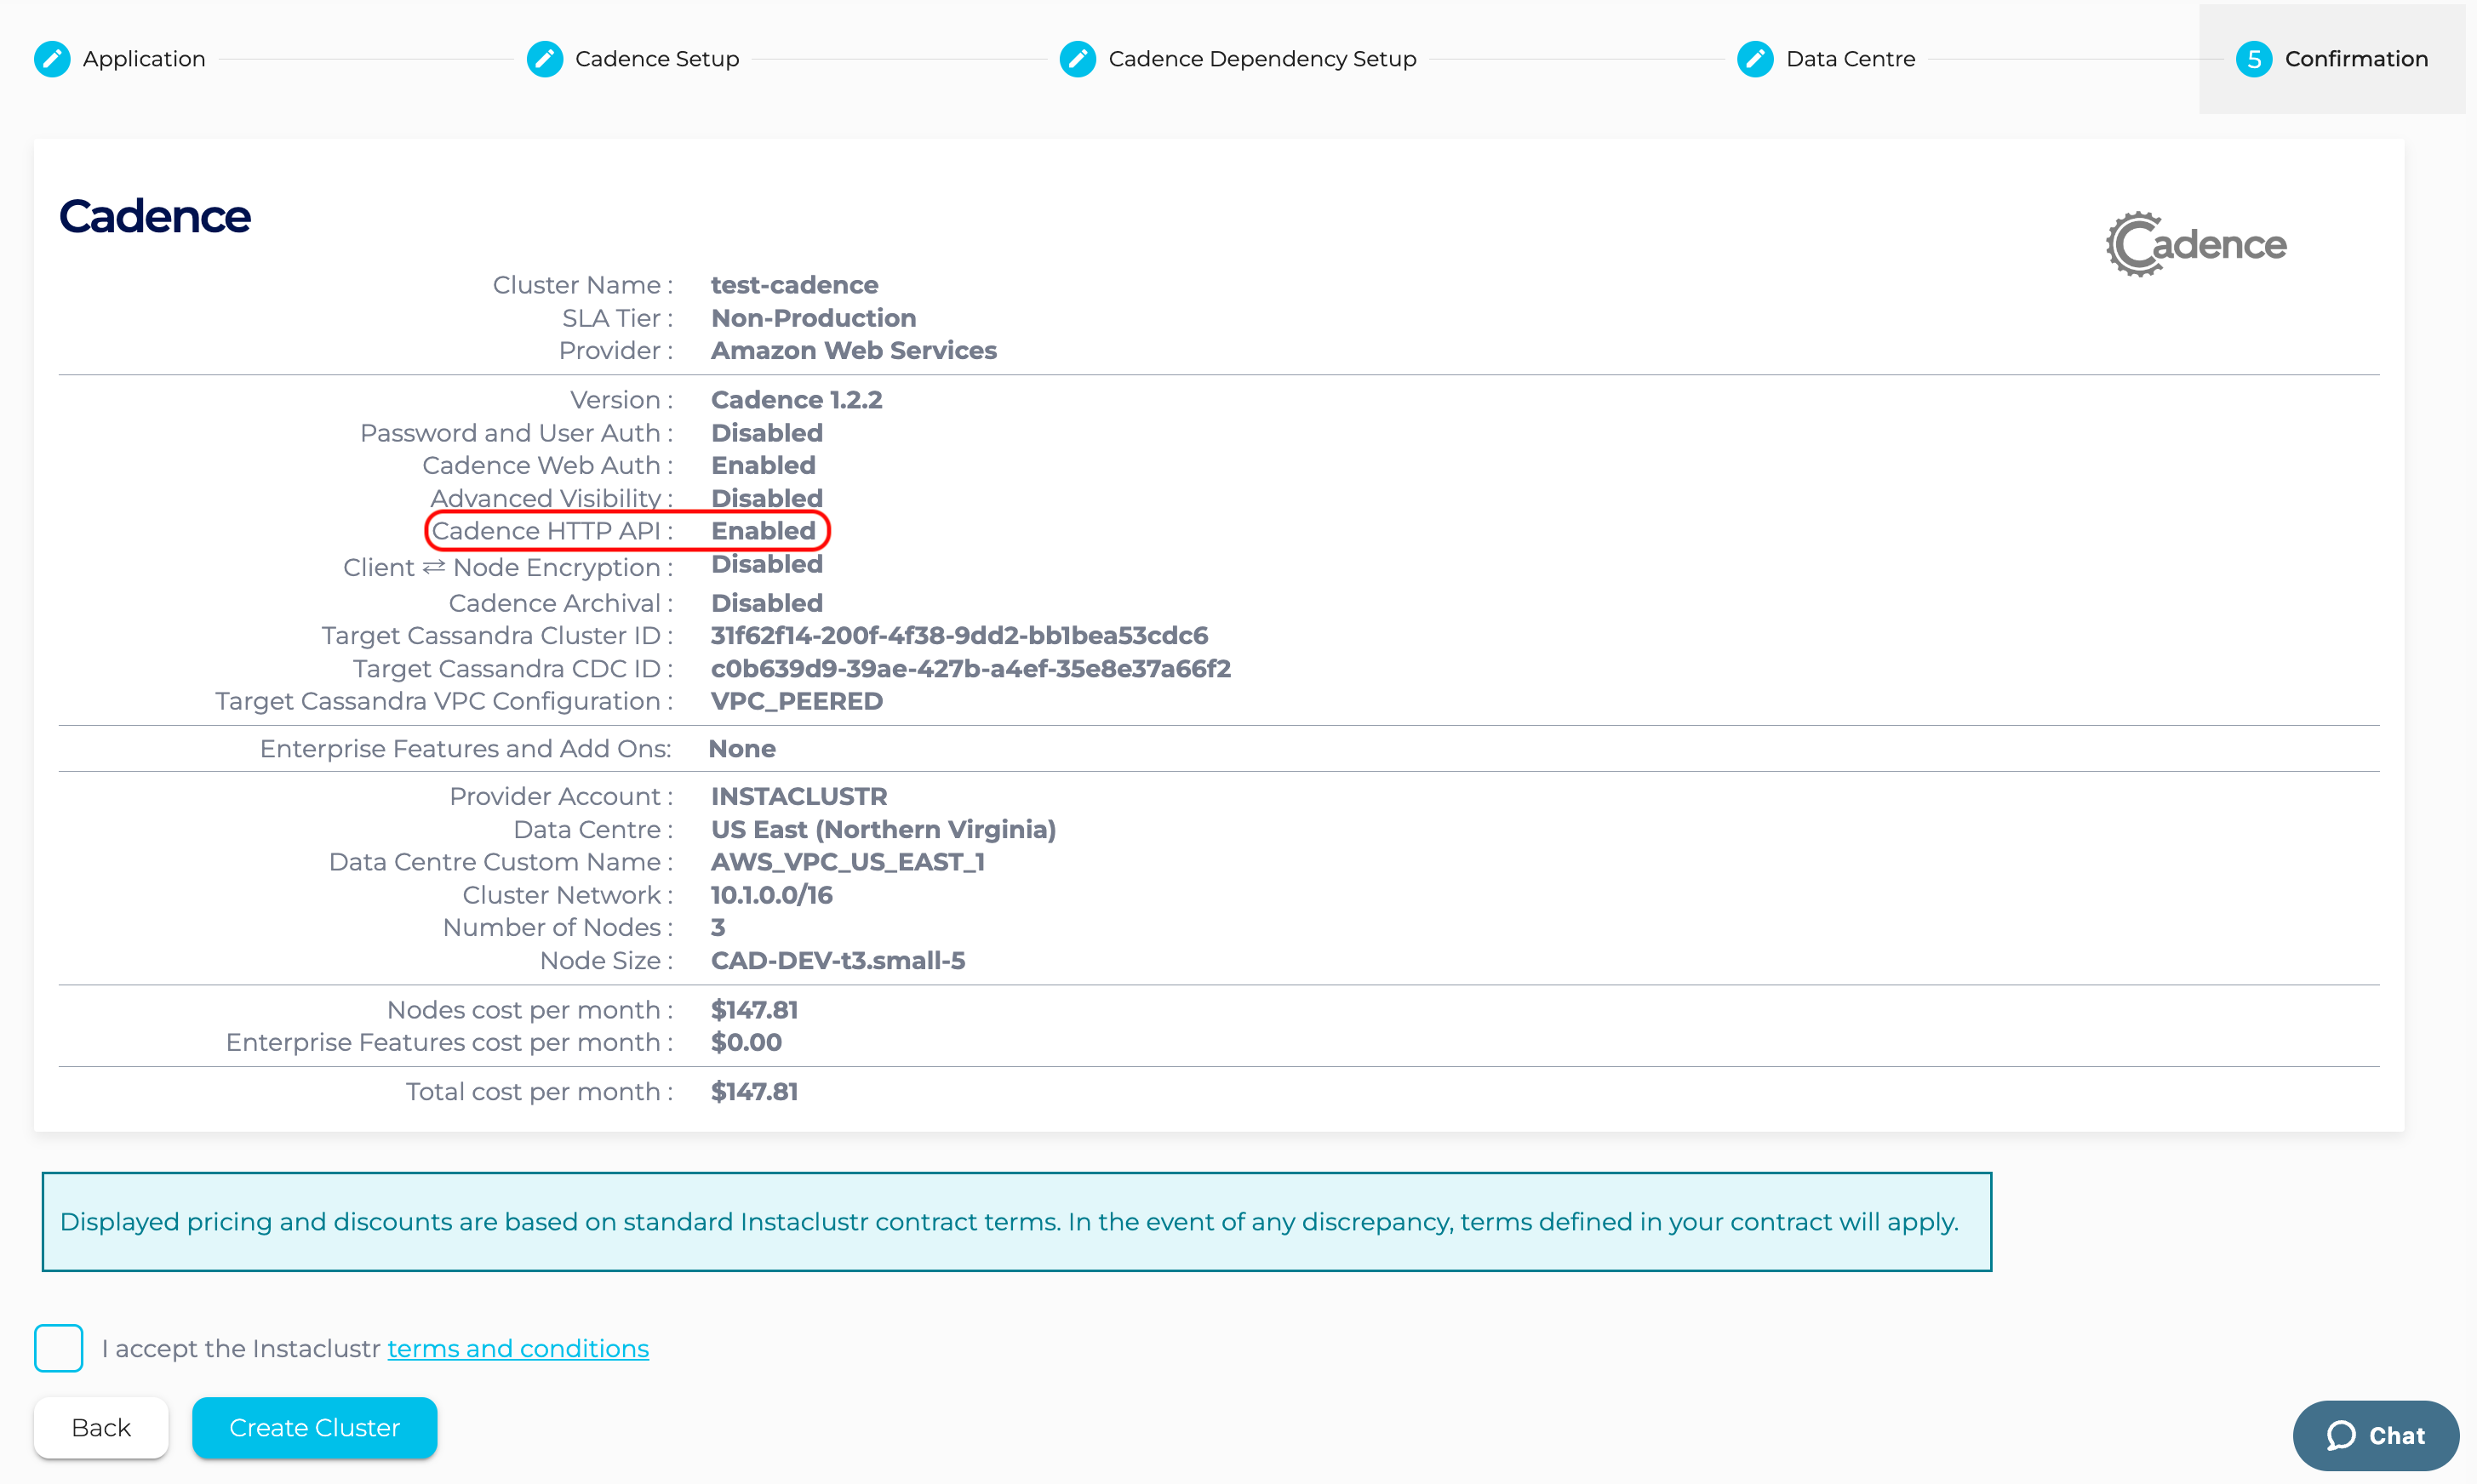
Task: Click the pricing disclaimer notice banner
Action: 1016,1222
